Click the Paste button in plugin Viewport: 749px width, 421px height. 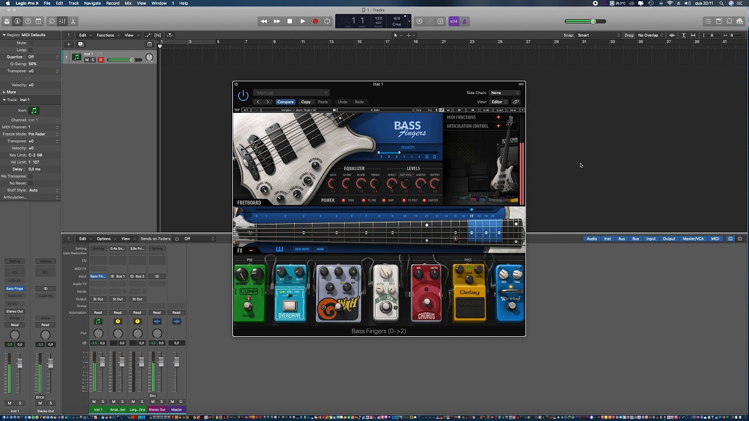click(323, 102)
